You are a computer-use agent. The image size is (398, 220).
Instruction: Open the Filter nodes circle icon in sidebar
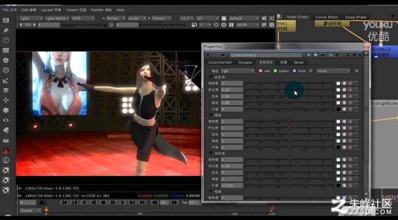coord(6,70)
